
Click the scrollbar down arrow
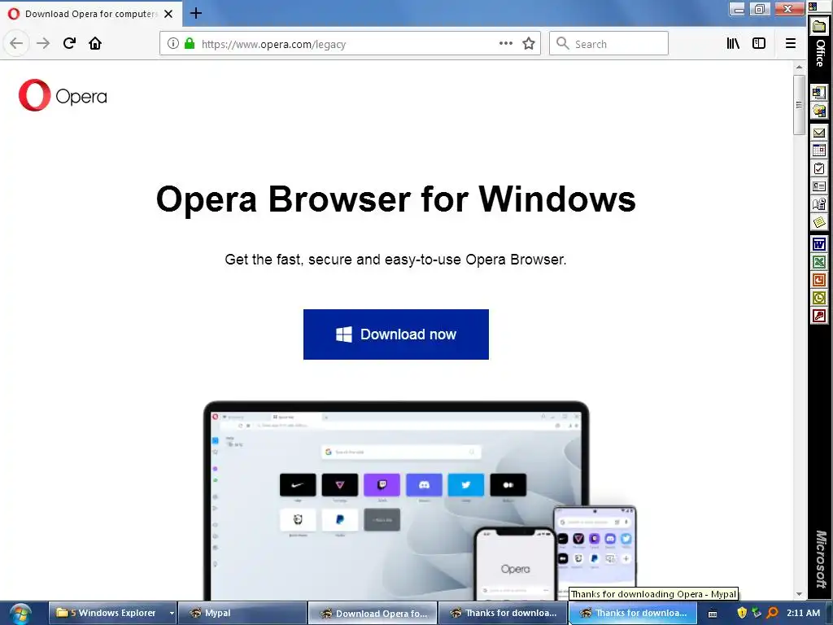pos(799,594)
